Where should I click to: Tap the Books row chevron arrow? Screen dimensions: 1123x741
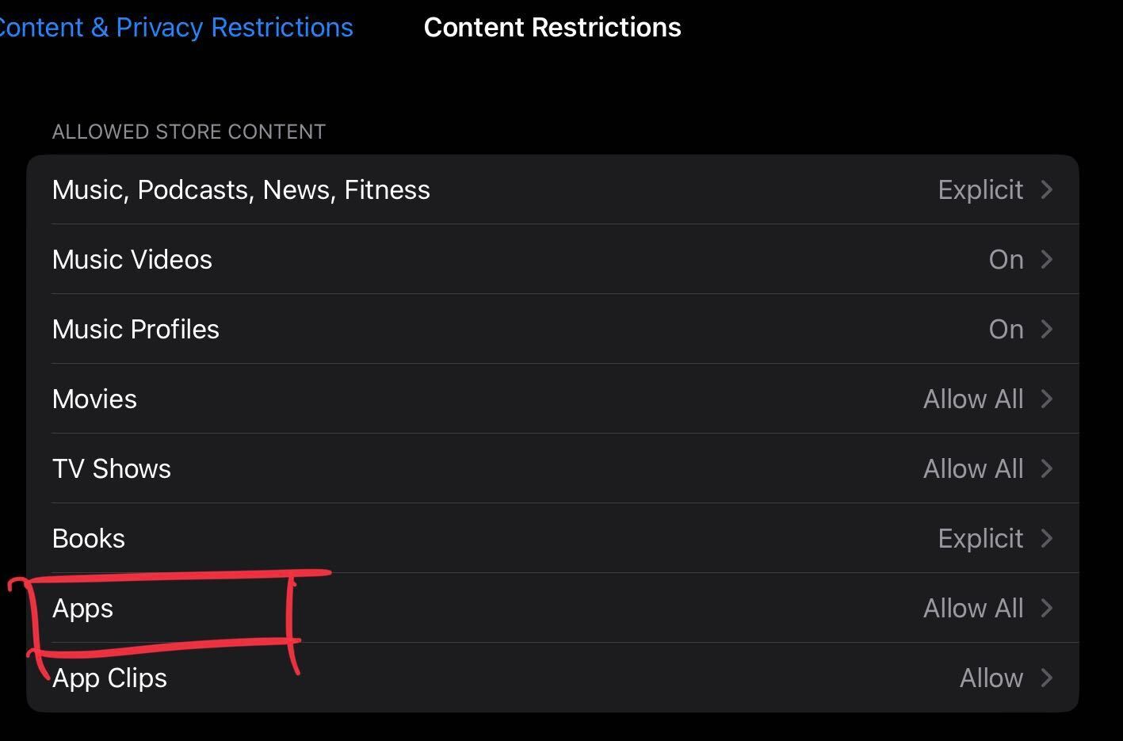(1046, 538)
